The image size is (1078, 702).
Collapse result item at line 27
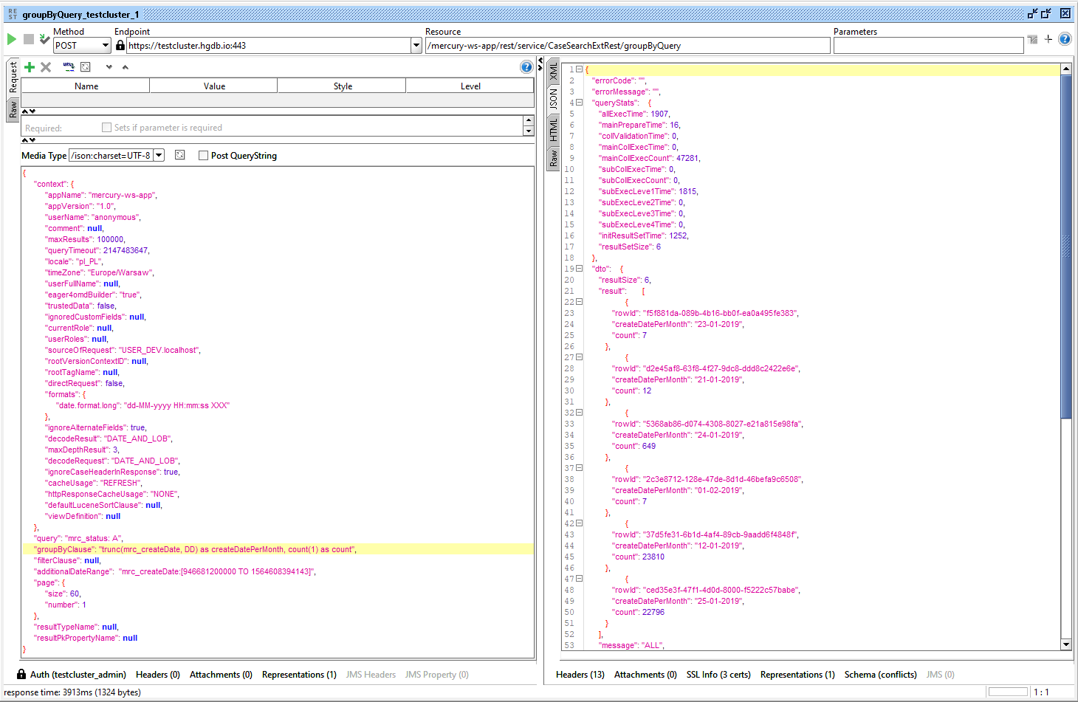(579, 357)
